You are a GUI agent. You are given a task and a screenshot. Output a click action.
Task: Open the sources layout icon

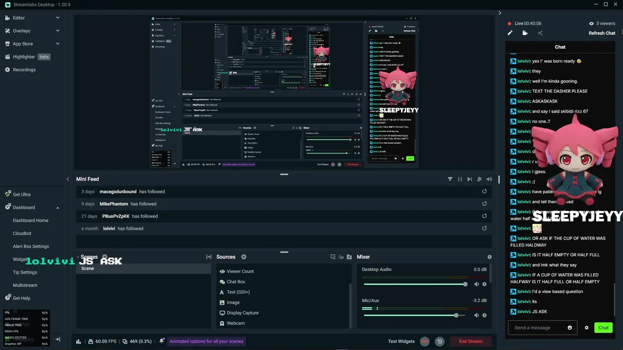tap(333, 257)
